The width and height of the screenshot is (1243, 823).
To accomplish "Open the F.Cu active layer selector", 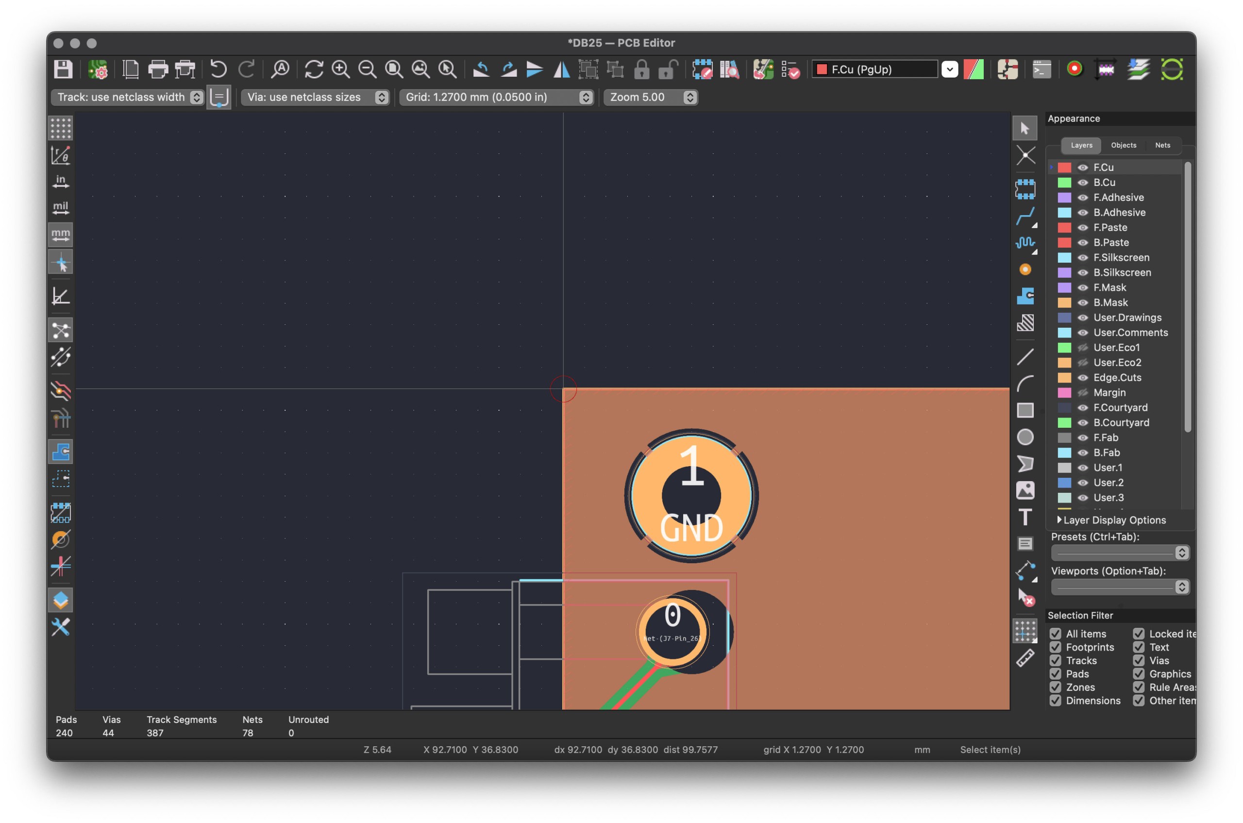I will click(885, 69).
